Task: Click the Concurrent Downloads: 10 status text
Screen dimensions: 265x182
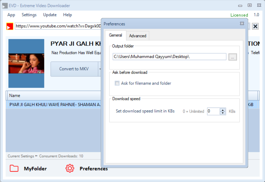Action: [61, 156]
